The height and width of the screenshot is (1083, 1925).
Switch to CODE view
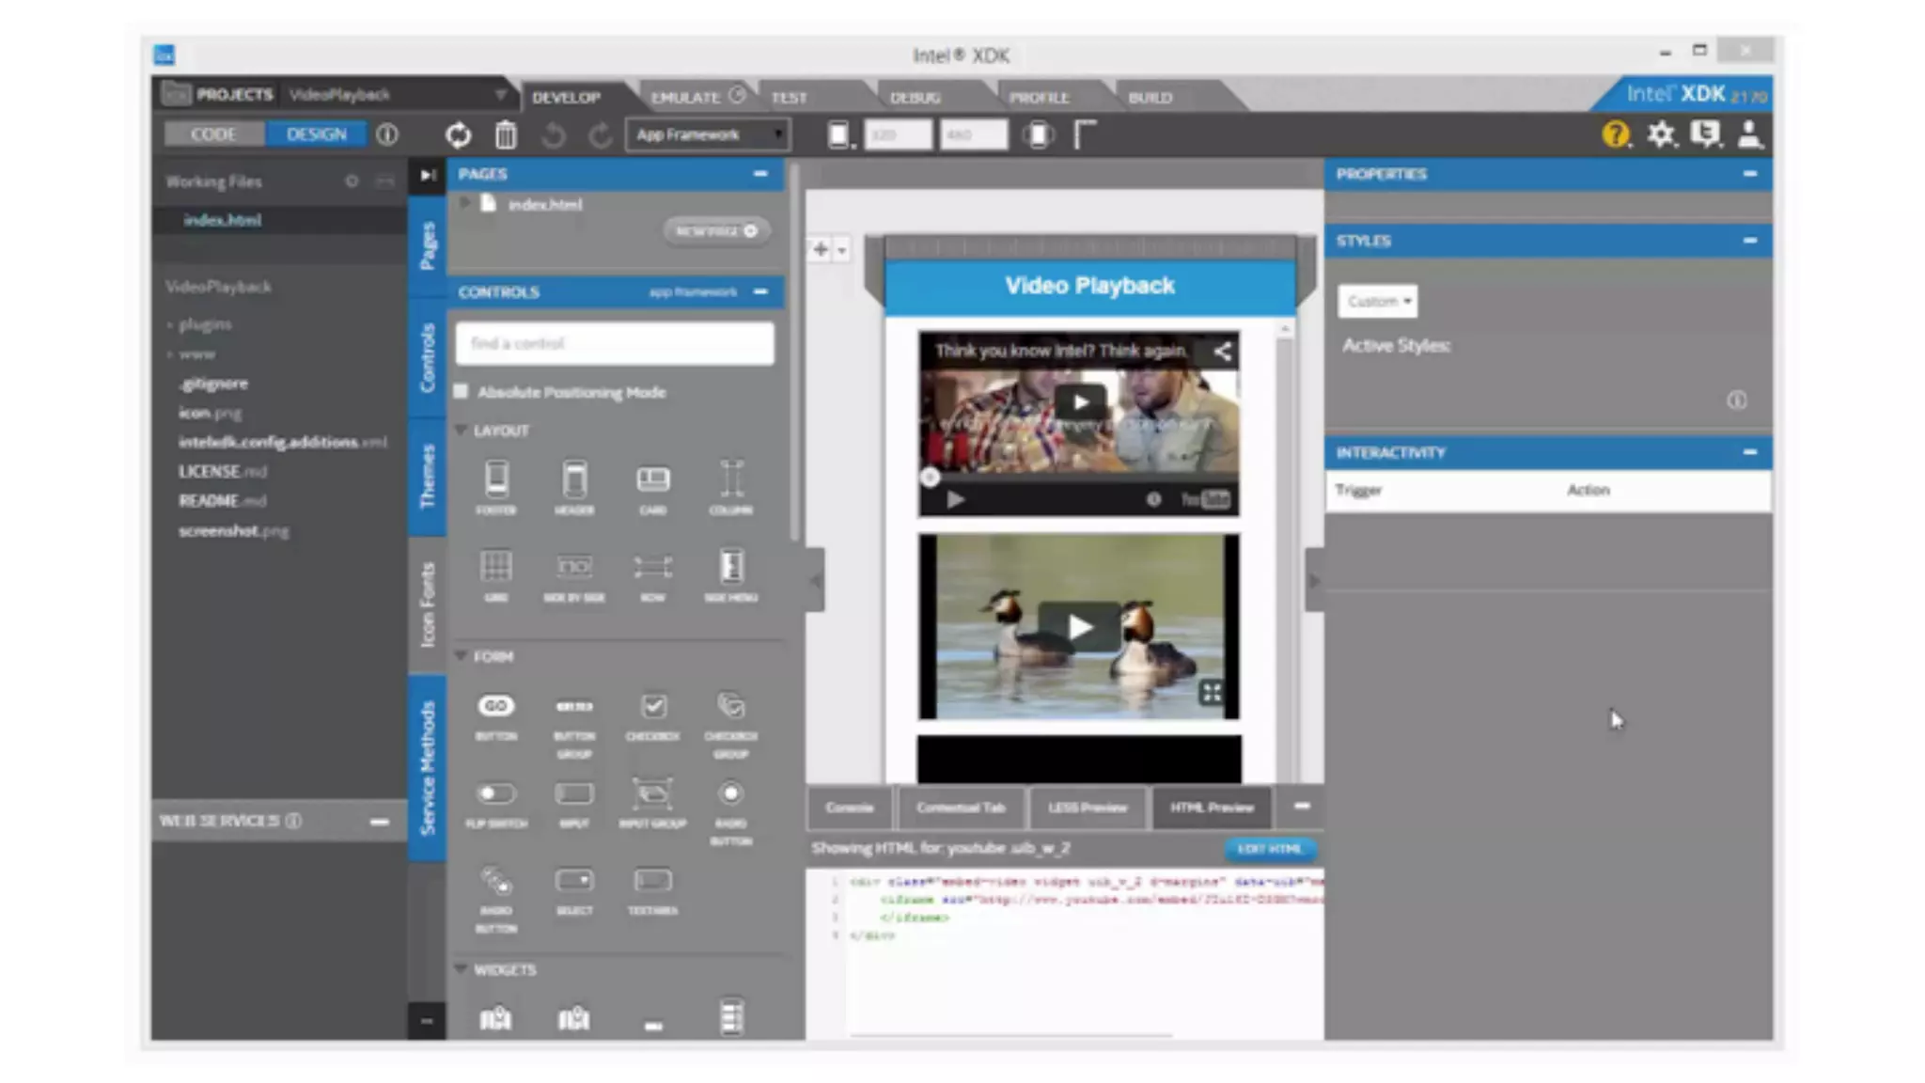pyautogui.click(x=213, y=134)
